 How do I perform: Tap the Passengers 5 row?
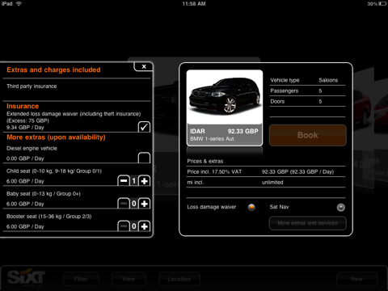(x=307, y=91)
